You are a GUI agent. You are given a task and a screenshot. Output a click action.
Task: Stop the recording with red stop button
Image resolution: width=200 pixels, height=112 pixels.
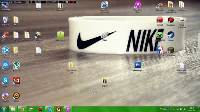point(73,2)
